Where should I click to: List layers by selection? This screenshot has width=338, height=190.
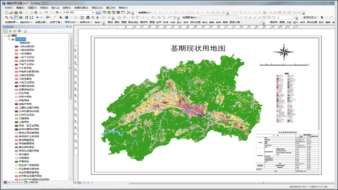coord(20,31)
